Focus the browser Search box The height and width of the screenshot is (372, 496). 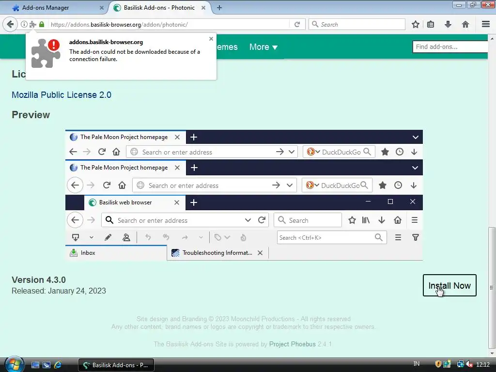(357, 24)
